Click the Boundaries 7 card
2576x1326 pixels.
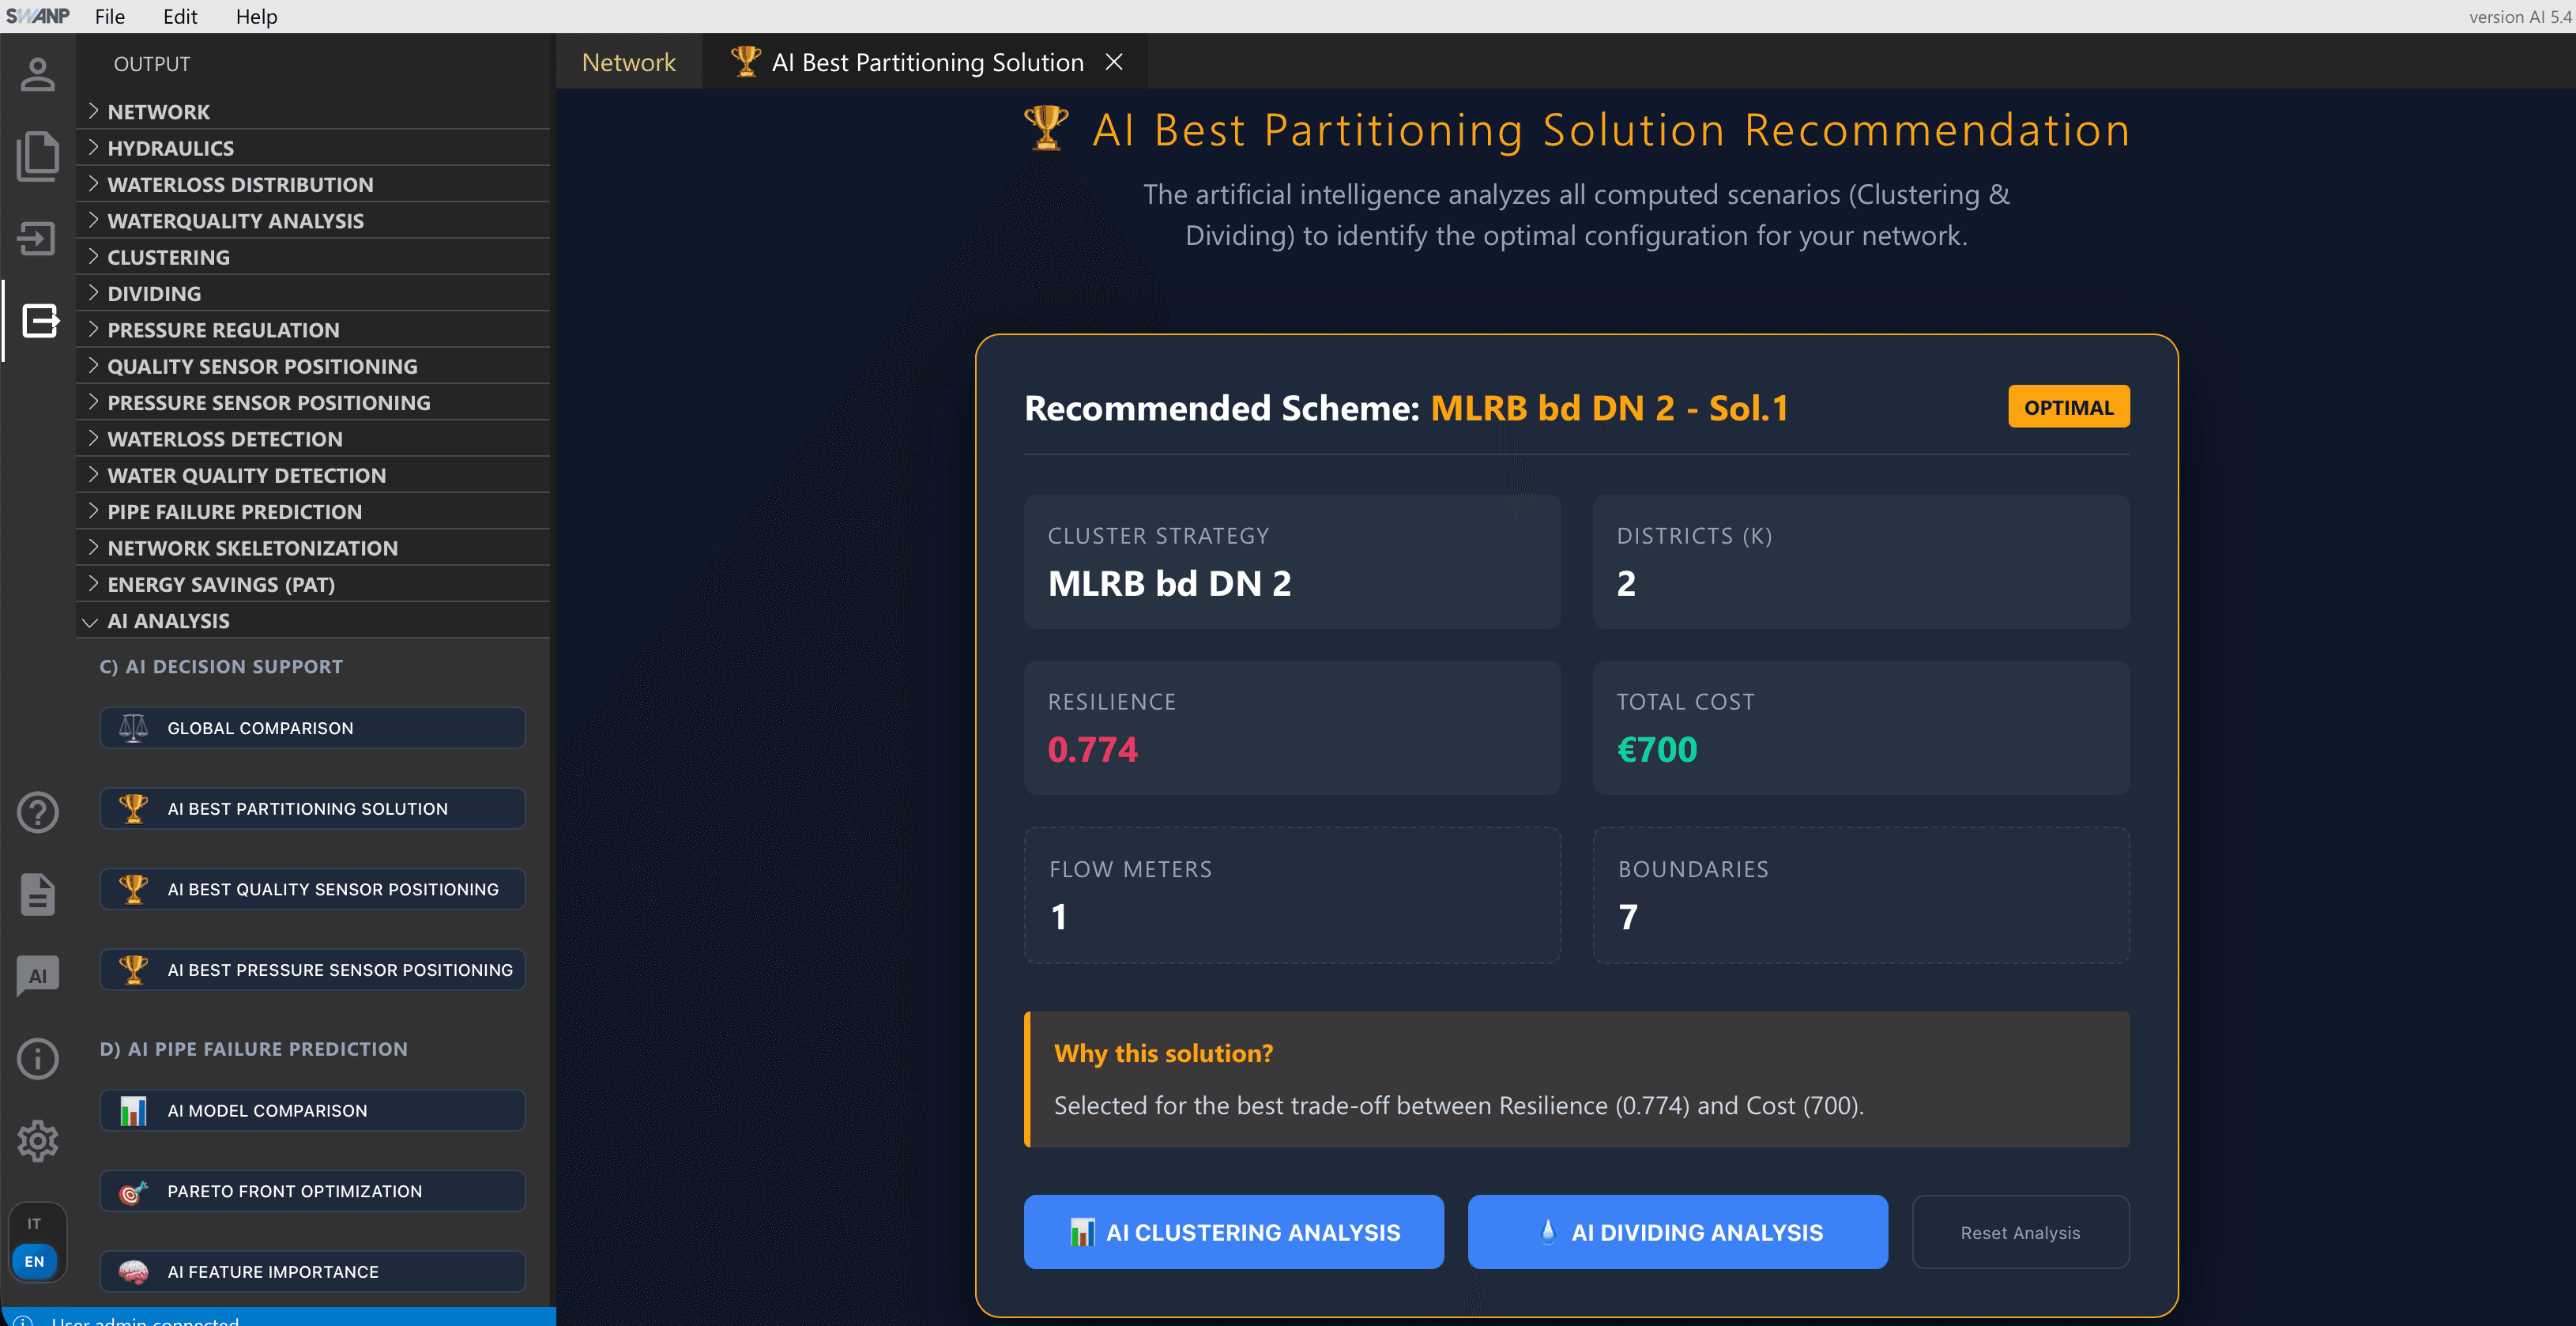click(1861, 894)
